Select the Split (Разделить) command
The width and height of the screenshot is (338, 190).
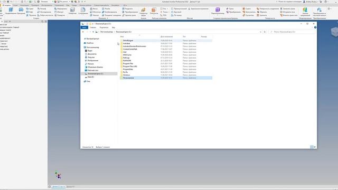tap(127, 9)
